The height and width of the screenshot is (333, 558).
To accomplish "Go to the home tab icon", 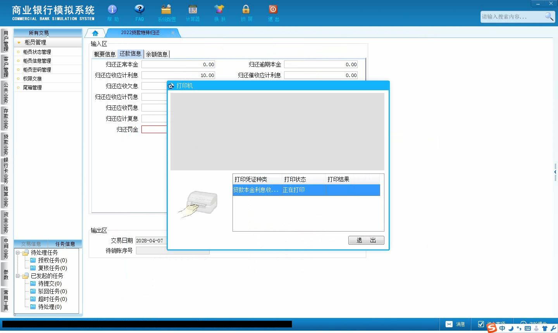I will 95,33.
